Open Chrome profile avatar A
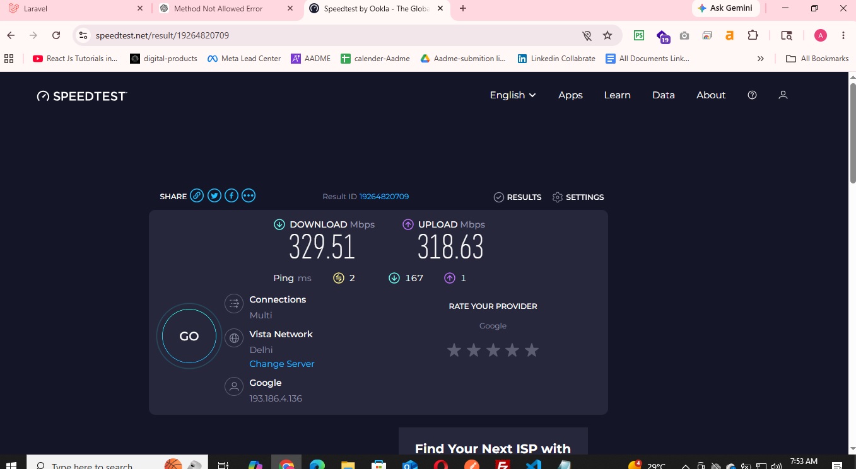 point(821,35)
